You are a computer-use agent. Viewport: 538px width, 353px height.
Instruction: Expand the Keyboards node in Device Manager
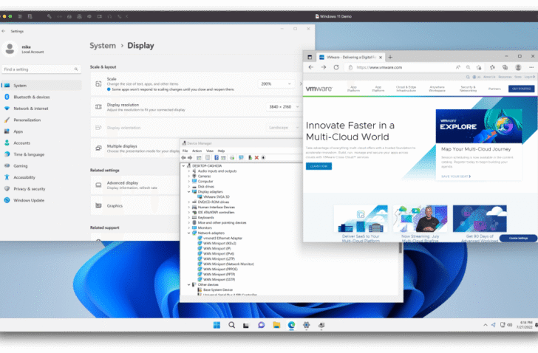pyautogui.click(x=188, y=217)
